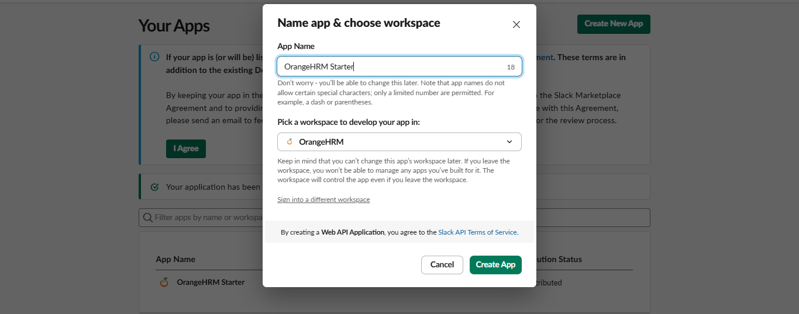Open Sign into a different workspace link
Viewport: 799px width, 314px height.
pos(323,200)
